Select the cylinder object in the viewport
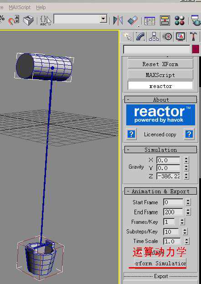This screenshot has height=284, width=201. pyautogui.click(x=44, y=67)
